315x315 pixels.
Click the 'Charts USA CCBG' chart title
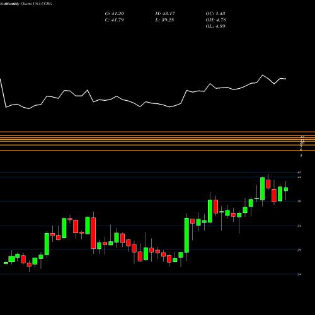coord(37,4)
